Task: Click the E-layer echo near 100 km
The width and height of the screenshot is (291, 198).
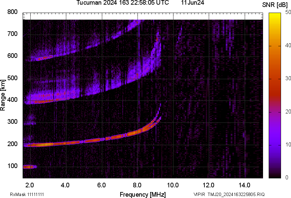Action: point(30,167)
